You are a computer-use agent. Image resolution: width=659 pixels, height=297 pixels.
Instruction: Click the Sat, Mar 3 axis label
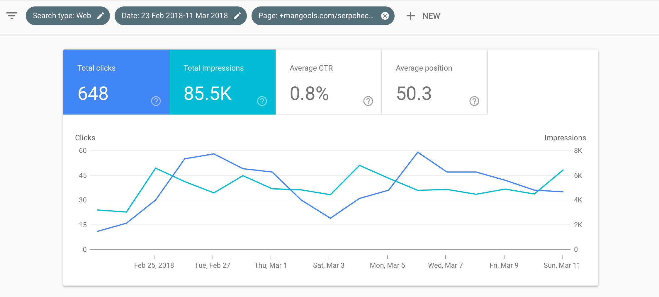coord(329,265)
